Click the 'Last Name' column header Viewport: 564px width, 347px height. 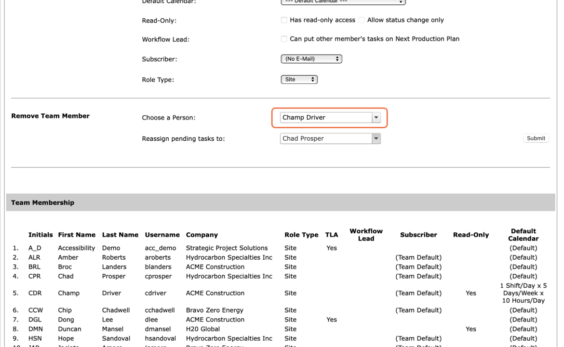pos(120,235)
